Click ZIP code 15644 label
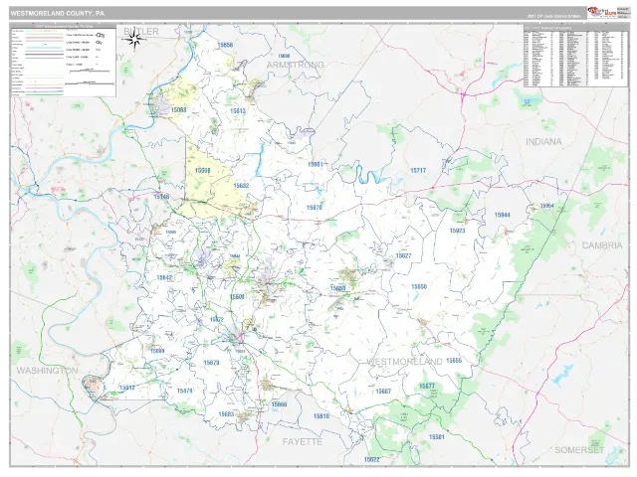637x477 pixels. 235,256
